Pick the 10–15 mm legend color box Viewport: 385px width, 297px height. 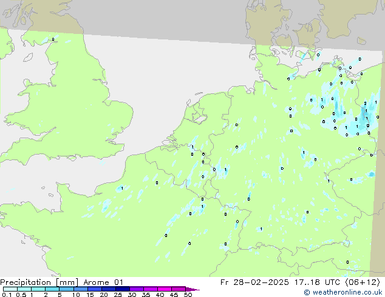click(x=80, y=289)
